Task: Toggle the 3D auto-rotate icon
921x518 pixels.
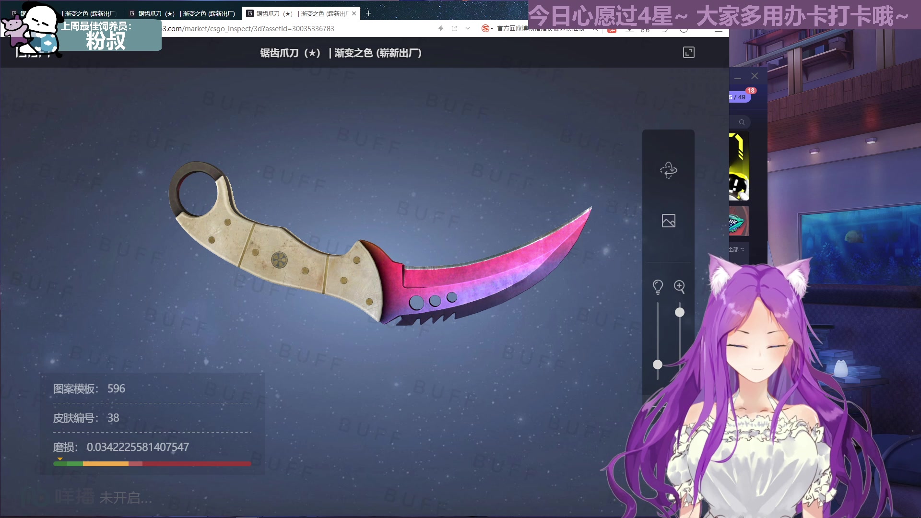Action: coord(668,170)
